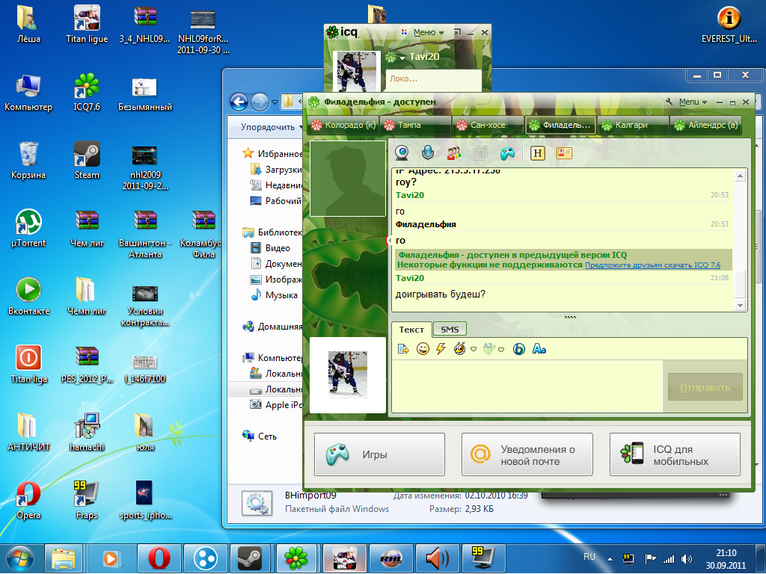
Task: Click the hockey player avatar thumbnail in chat
Action: pyautogui.click(x=347, y=375)
